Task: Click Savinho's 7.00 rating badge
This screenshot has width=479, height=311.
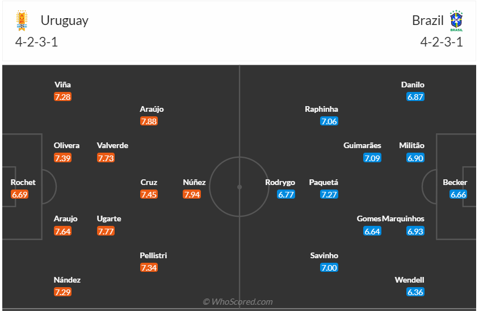Action: pos(329,268)
